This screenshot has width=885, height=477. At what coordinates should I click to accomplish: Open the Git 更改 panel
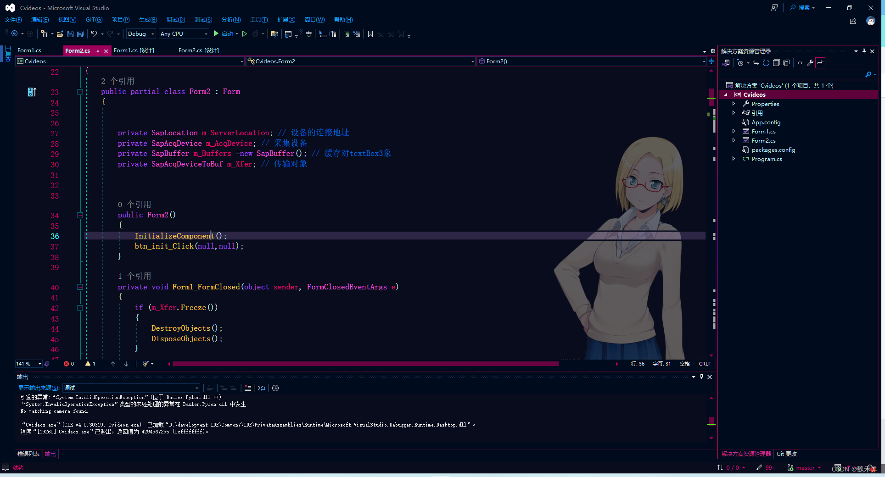tap(786, 454)
